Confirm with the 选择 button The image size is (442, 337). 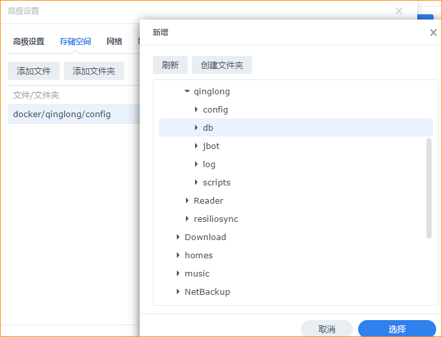tap(396, 329)
